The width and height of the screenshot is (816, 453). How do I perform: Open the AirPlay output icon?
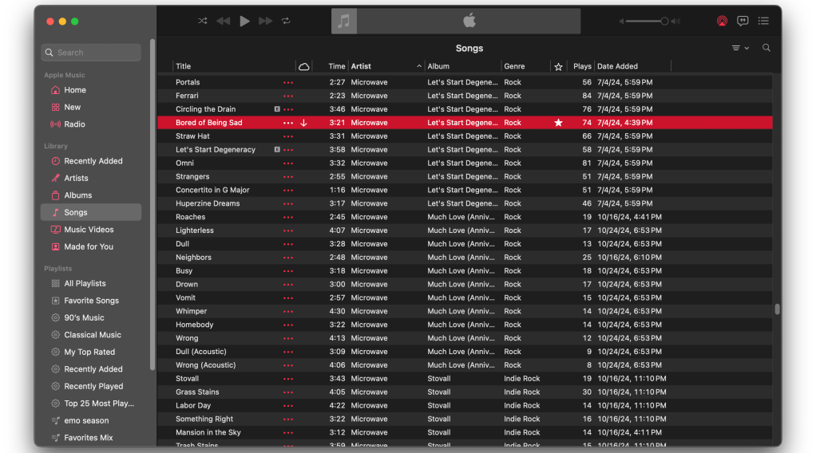click(x=722, y=22)
